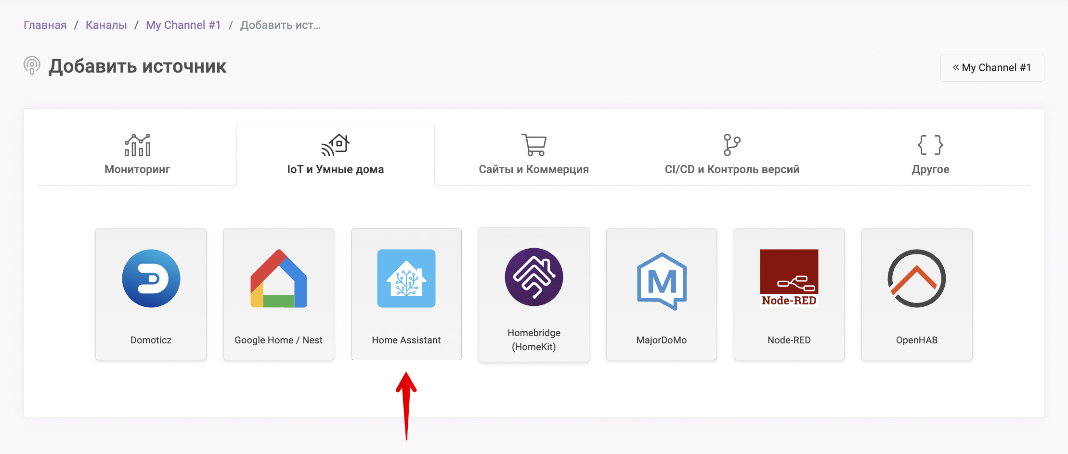Open the Мониторинг tab
Screen dimensions: 1068x454
point(137,154)
